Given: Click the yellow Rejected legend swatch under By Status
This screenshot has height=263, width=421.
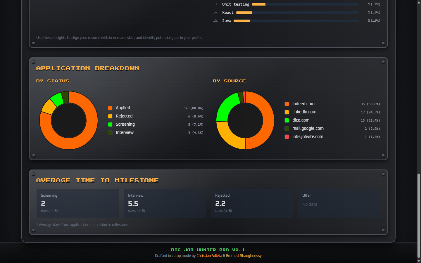Looking at the screenshot, I should (x=110, y=116).
